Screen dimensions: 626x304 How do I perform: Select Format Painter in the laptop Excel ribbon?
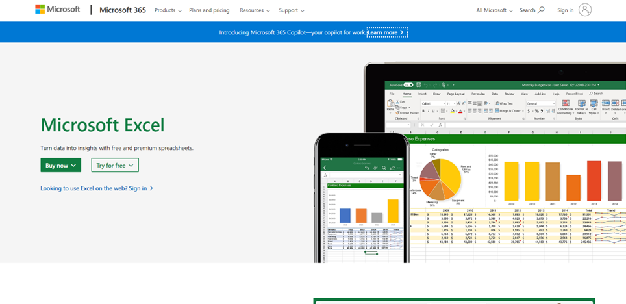[x=408, y=112]
